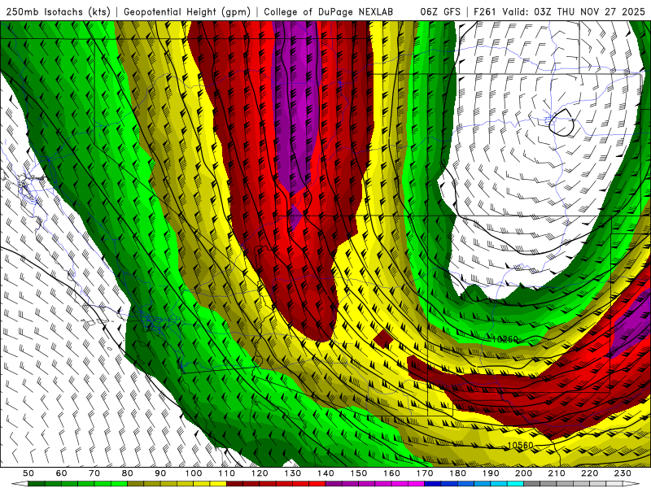Select the bright magenta swatch just before 170
The width and height of the screenshot is (651, 488).
coord(416,484)
